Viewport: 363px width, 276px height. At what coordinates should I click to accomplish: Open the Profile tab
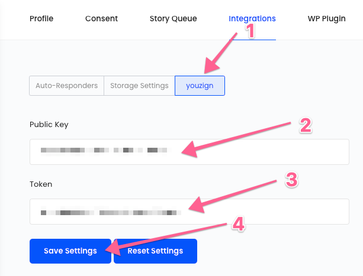point(41,19)
